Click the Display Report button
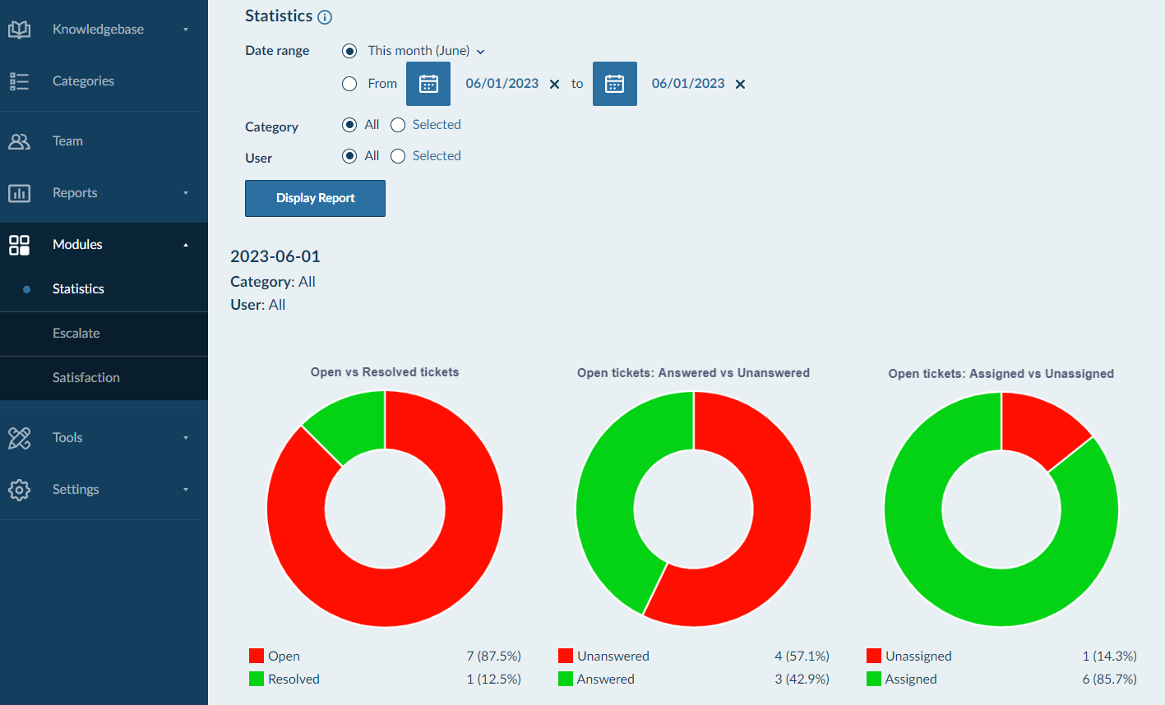The image size is (1165, 705). point(315,198)
